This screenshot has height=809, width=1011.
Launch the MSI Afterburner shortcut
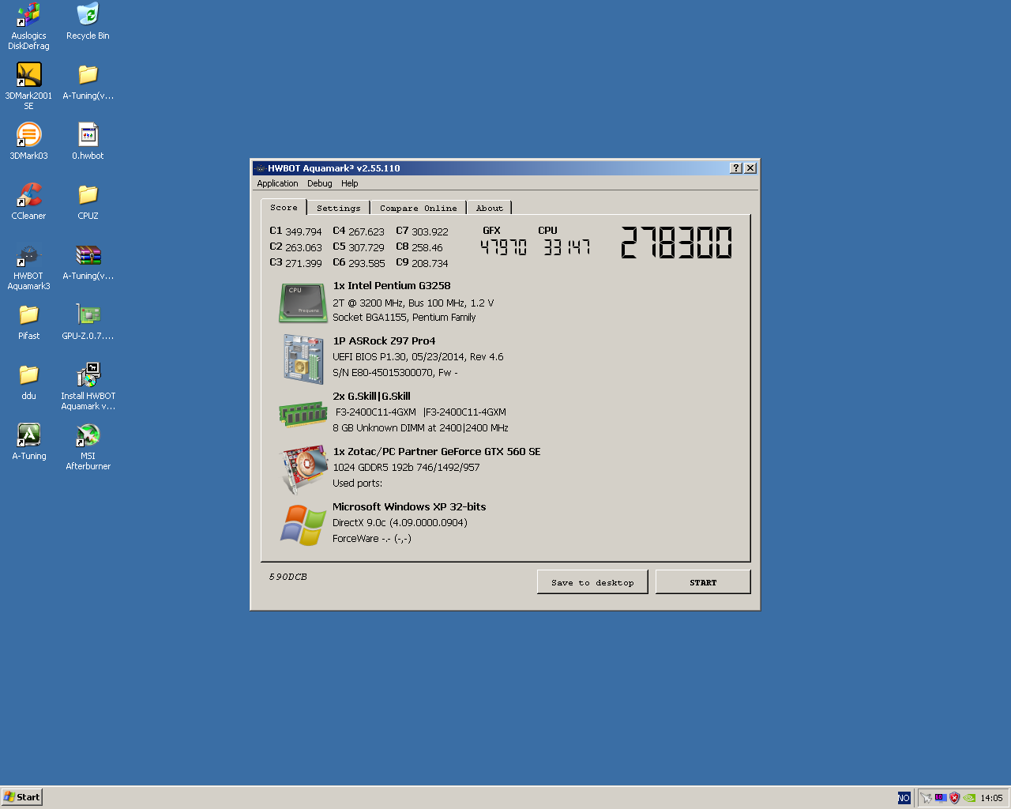(x=88, y=446)
